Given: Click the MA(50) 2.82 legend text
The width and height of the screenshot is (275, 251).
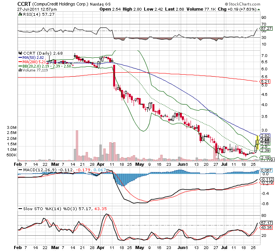Looking at the screenshot, I should (x=33, y=57).
